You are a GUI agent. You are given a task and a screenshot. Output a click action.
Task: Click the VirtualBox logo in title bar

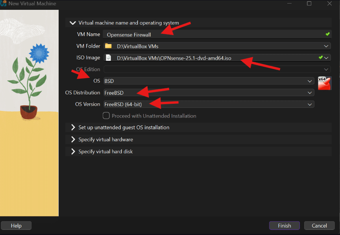pyautogui.click(x=4, y=4)
